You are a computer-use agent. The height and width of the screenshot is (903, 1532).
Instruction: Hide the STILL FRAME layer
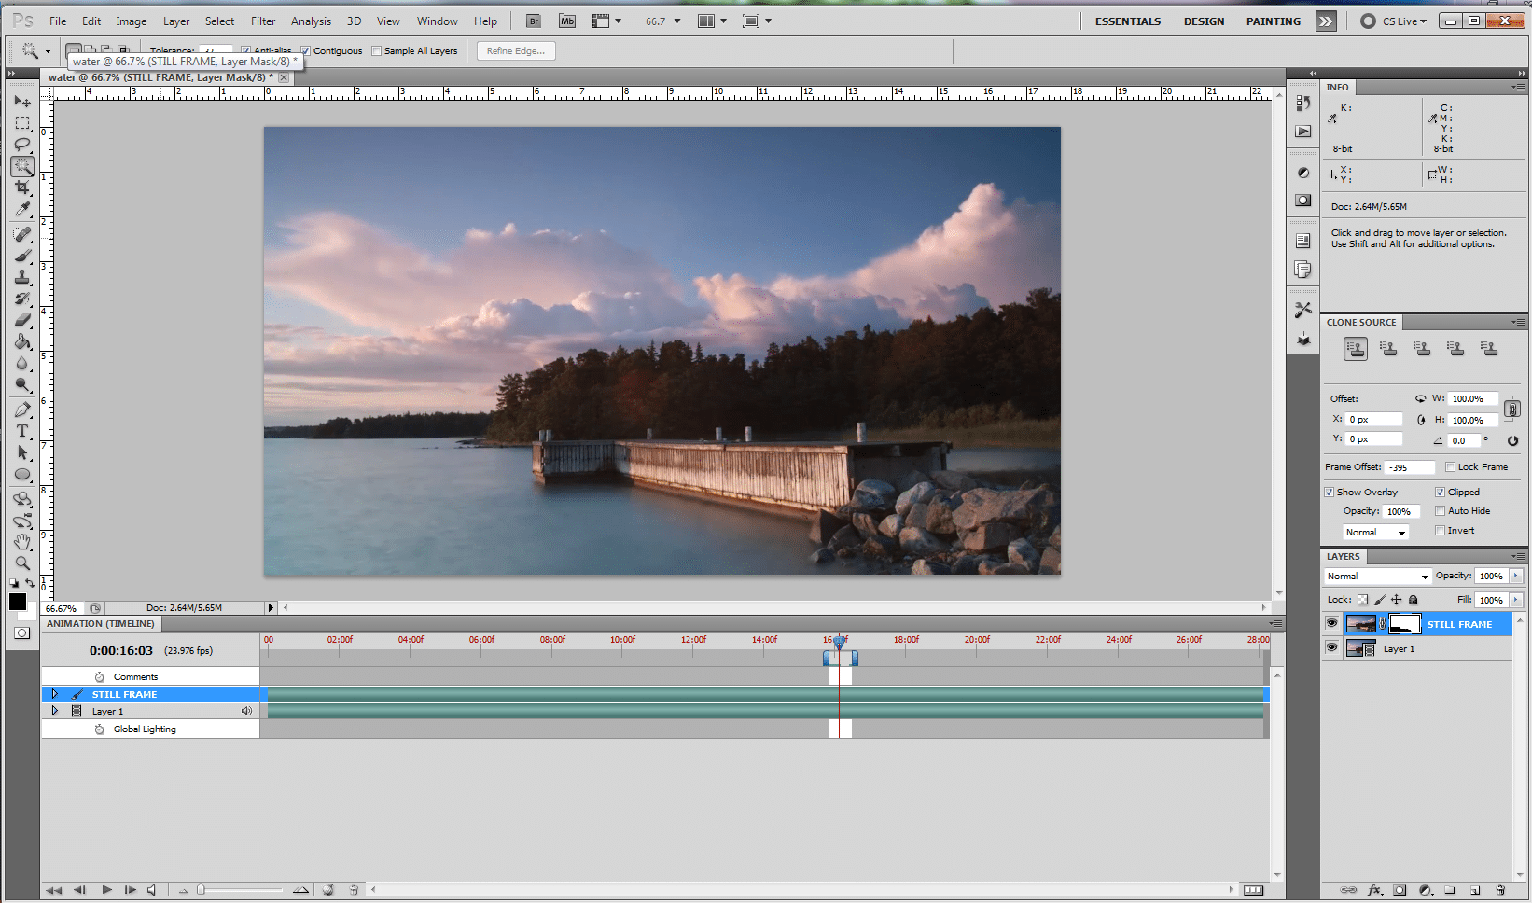click(1331, 624)
